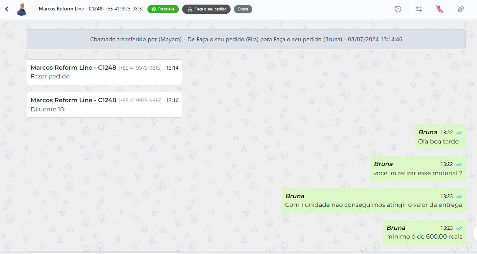The height and width of the screenshot is (254, 477).
Task: End the call with the red phone icon
Action: point(439,9)
